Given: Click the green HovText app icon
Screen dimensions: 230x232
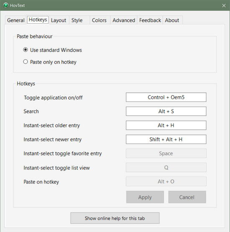Looking at the screenshot, I should 6,5.
